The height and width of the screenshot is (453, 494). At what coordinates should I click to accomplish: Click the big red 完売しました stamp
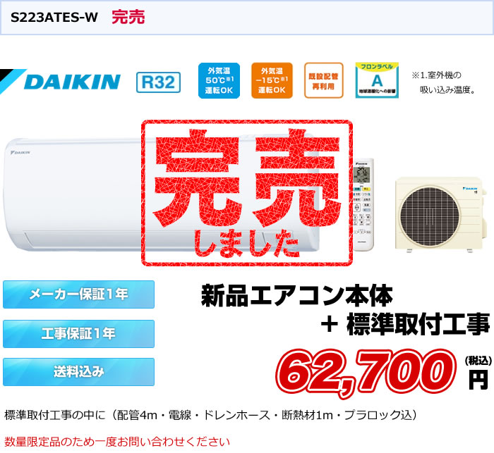(247, 193)
